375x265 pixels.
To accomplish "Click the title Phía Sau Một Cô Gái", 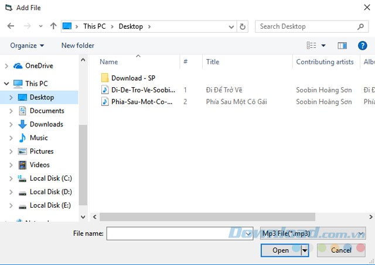I will 237,102.
